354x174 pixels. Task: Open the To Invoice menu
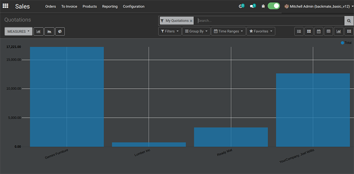pos(69,6)
